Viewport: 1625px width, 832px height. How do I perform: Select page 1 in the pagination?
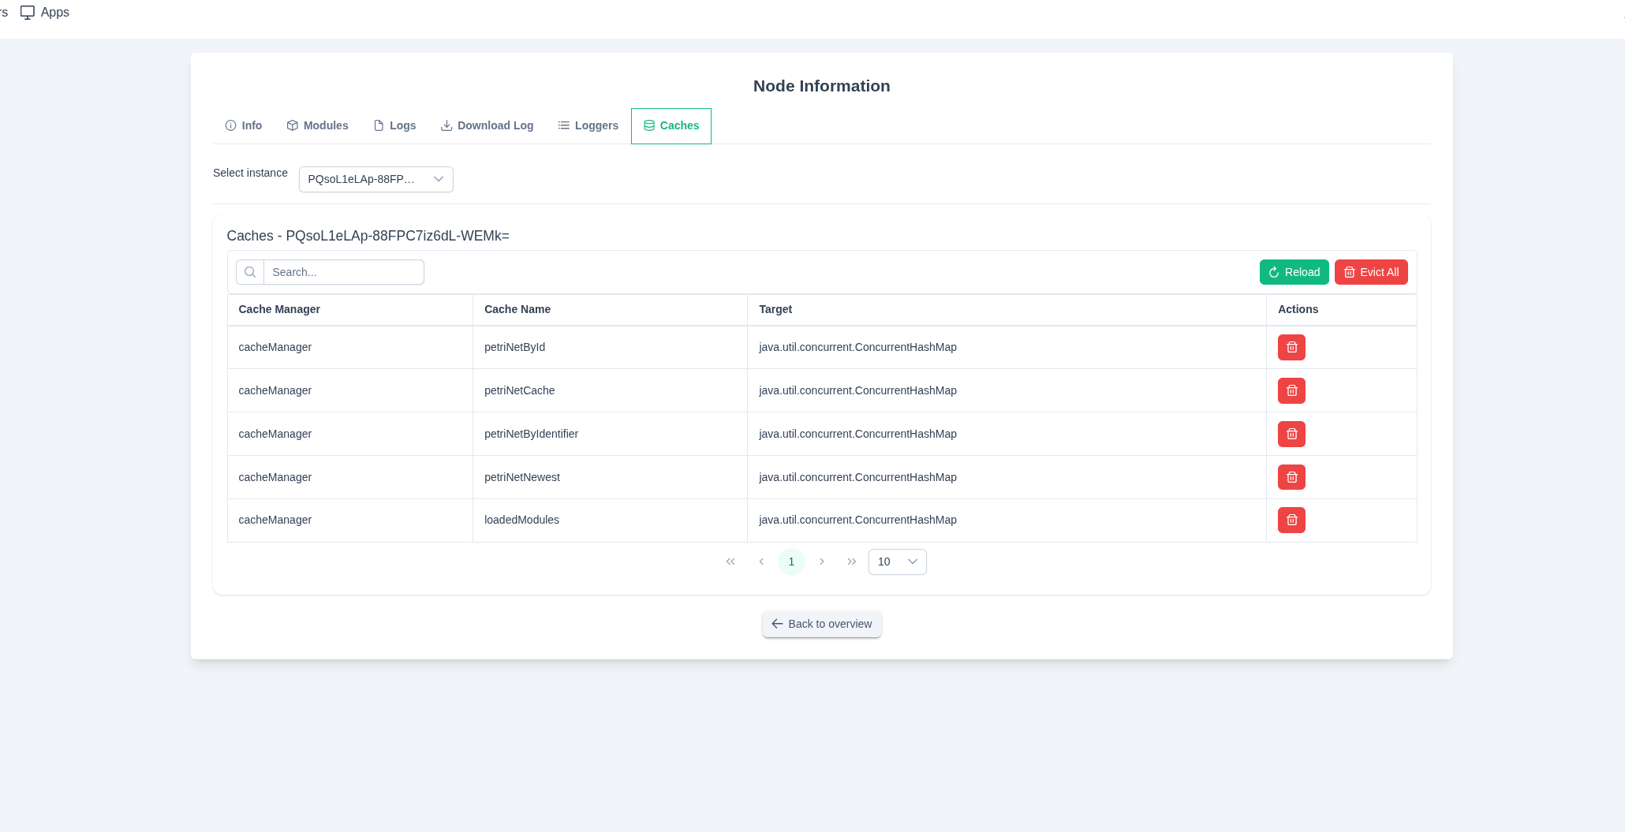coord(791,562)
